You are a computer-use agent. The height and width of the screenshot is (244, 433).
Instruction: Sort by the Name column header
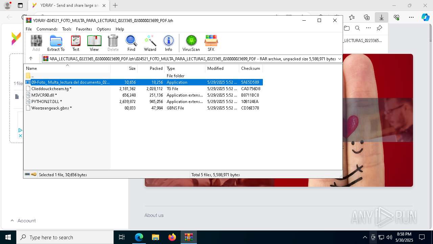67,68
